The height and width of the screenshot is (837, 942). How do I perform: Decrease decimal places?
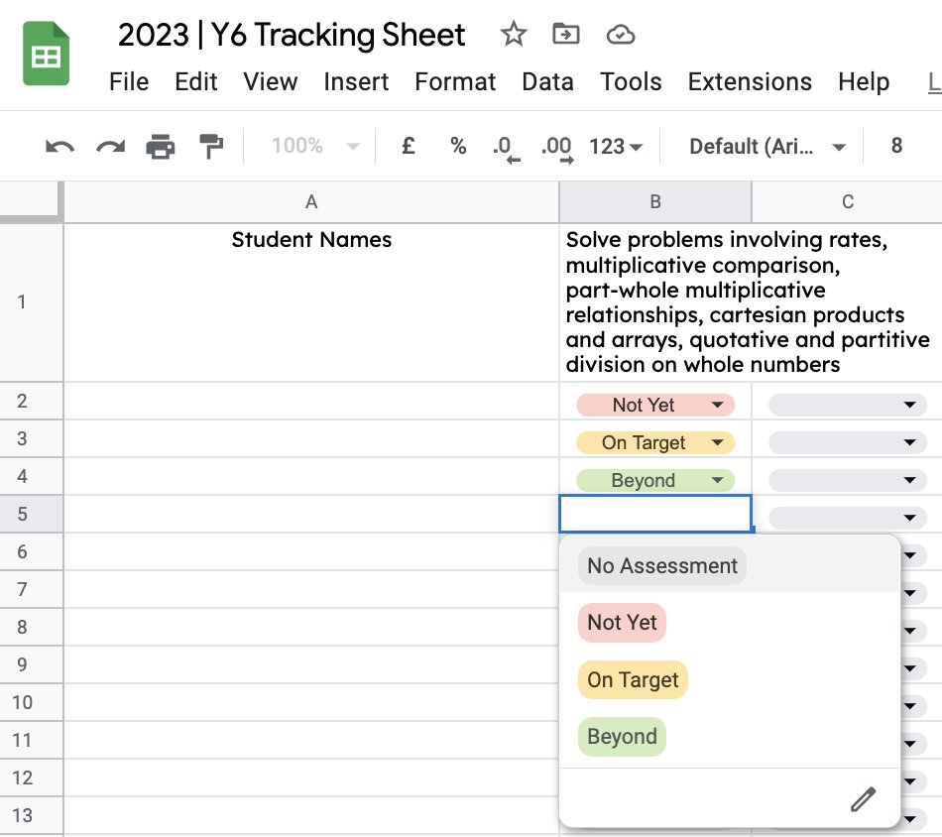point(509,145)
